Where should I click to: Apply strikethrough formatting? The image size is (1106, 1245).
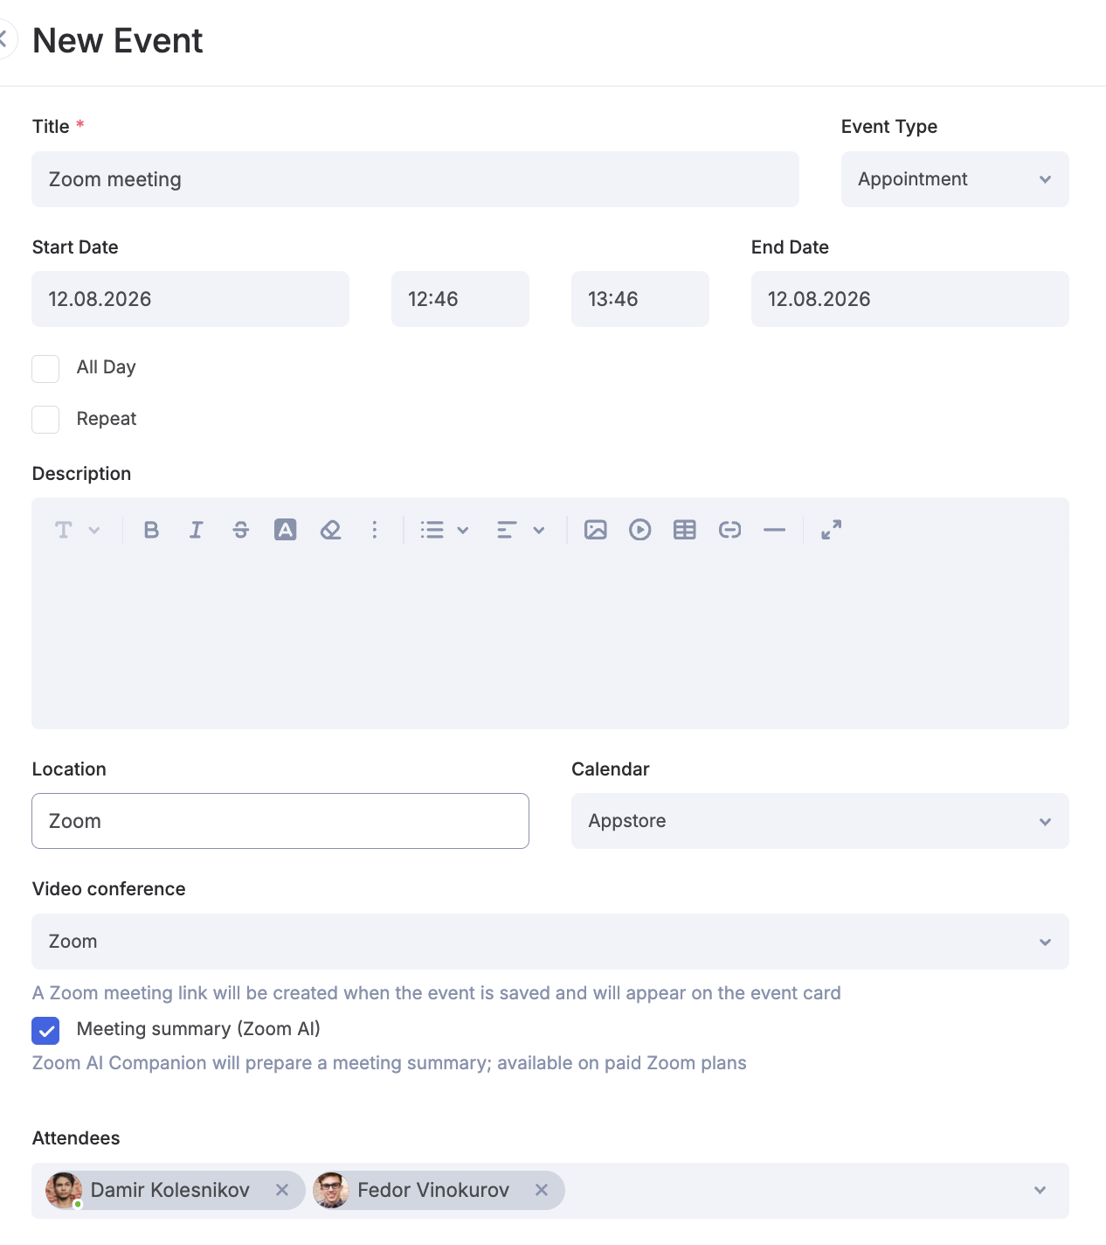241,530
